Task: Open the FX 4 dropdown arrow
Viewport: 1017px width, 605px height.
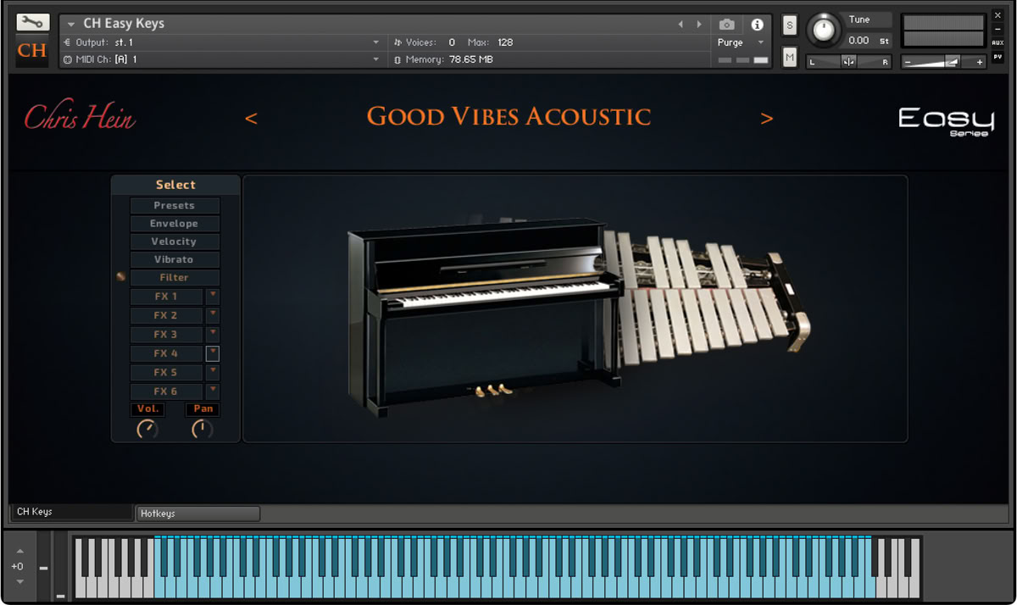Action: 213,353
